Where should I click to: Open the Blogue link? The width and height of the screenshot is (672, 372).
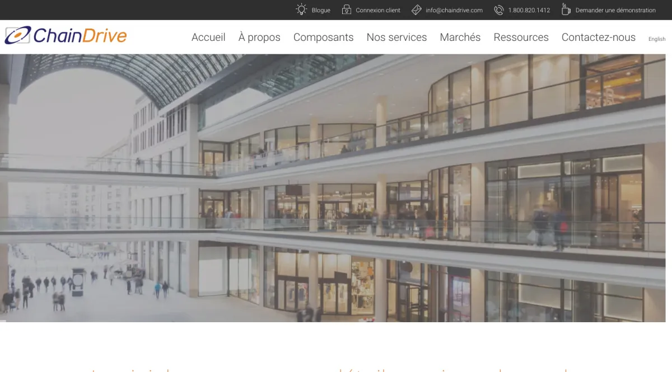click(321, 10)
